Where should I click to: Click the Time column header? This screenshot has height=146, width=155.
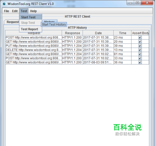tap(122, 33)
